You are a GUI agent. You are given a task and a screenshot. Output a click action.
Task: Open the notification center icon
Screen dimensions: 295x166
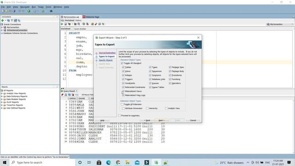tap(289, 162)
